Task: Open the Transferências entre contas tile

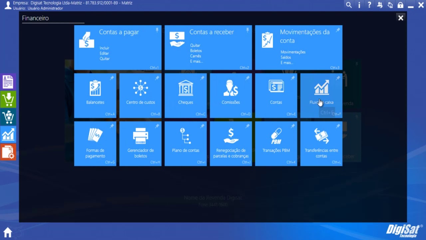Action: pos(321,144)
